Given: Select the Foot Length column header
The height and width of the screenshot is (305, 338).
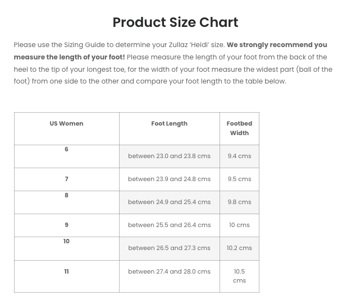Looking at the screenshot, I should [169, 123].
